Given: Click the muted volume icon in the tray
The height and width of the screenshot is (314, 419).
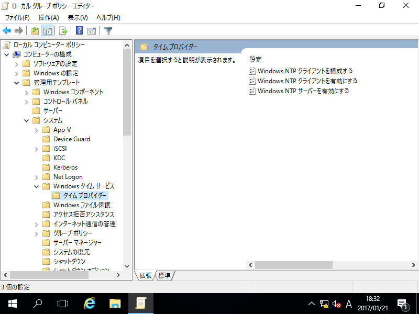Looking at the screenshot, I should [x=336, y=304].
